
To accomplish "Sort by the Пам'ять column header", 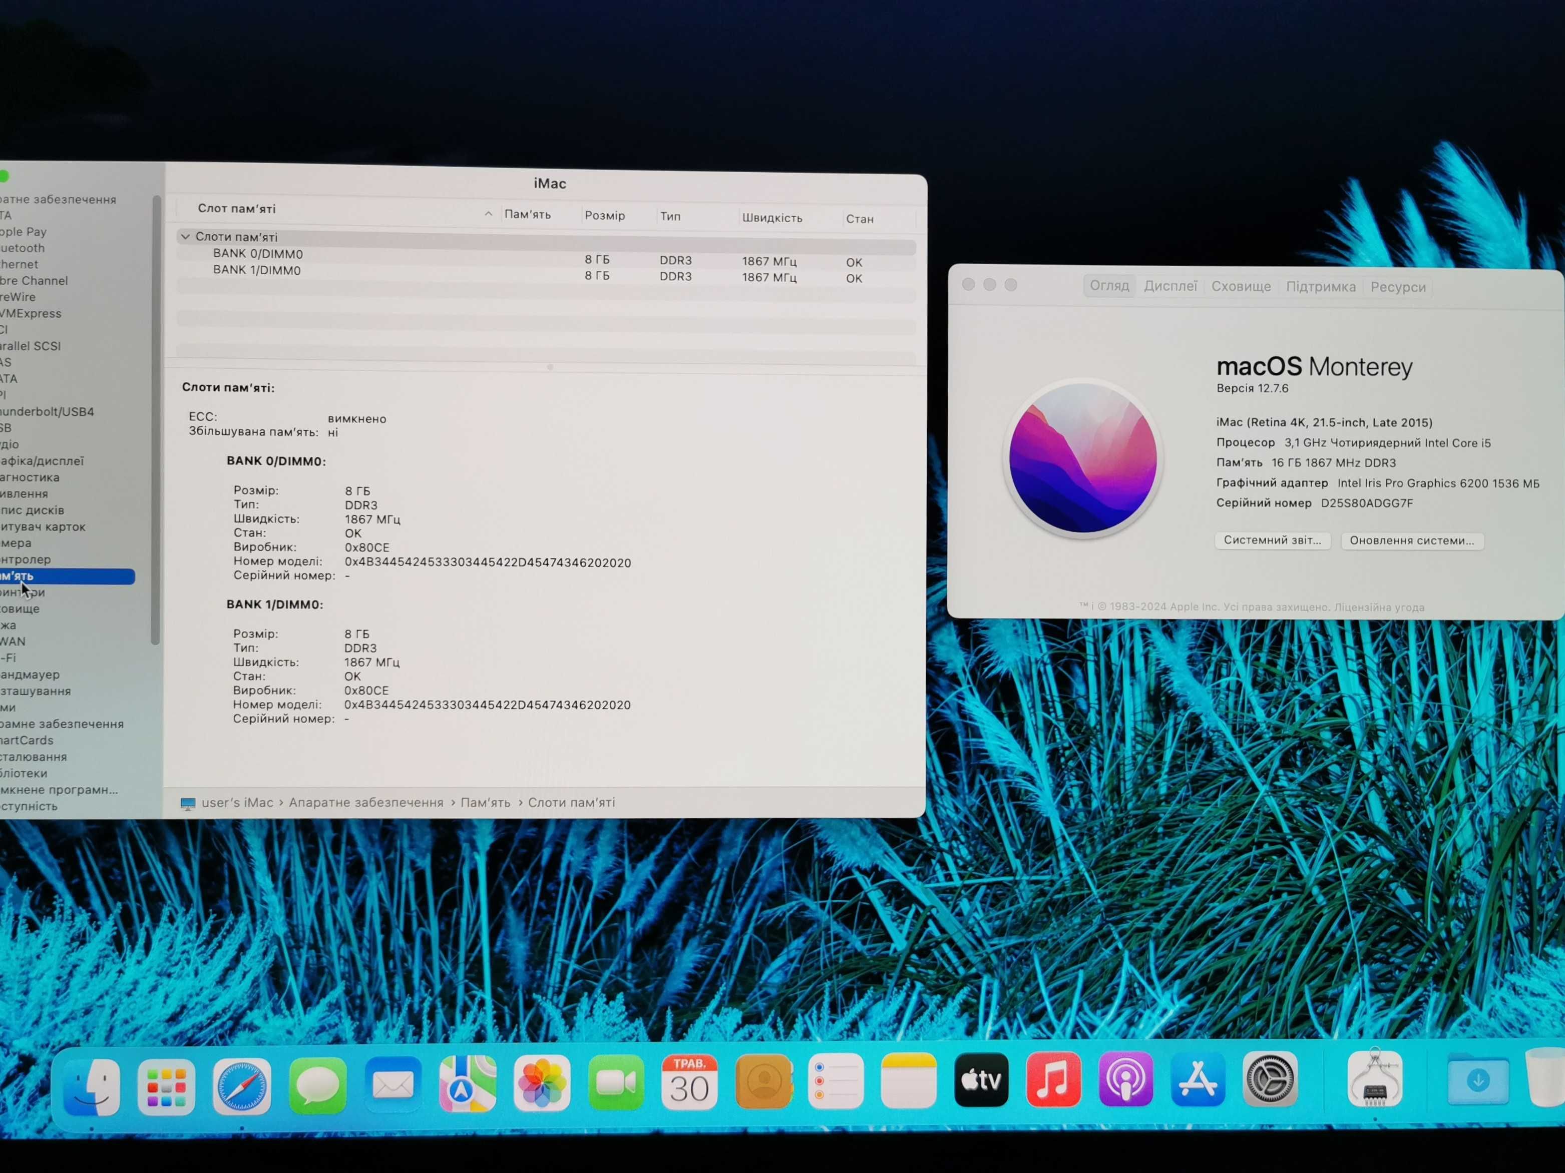I will [x=527, y=214].
